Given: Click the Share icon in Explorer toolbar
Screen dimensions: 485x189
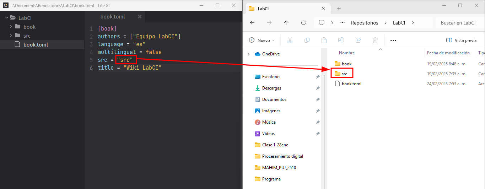Looking at the screenshot, I should point(358,40).
